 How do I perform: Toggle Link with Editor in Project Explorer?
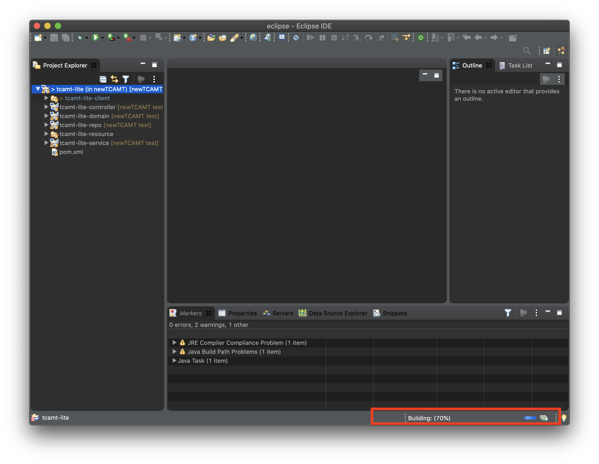pos(114,79)
